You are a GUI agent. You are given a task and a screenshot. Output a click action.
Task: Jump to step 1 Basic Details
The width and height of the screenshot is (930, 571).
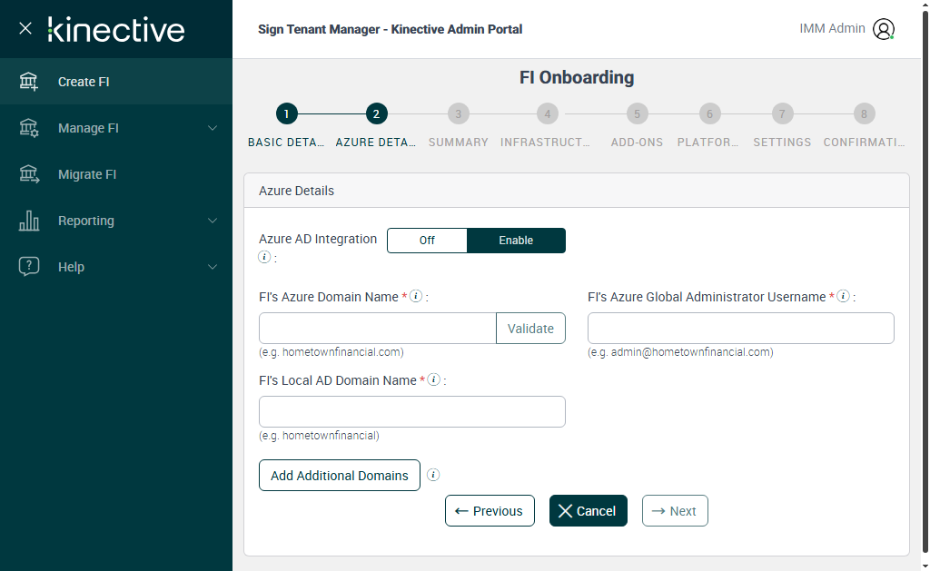(286, 114)
